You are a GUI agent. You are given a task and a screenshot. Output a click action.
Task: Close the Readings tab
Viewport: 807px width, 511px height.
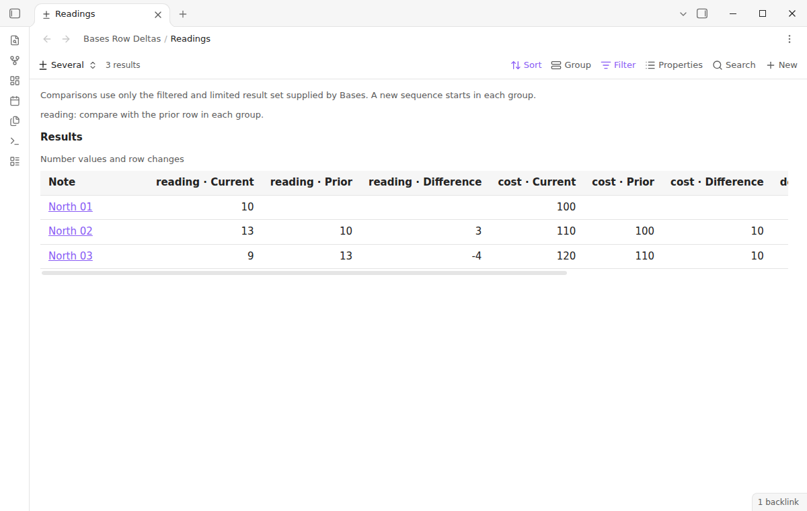tap(158, 14)
